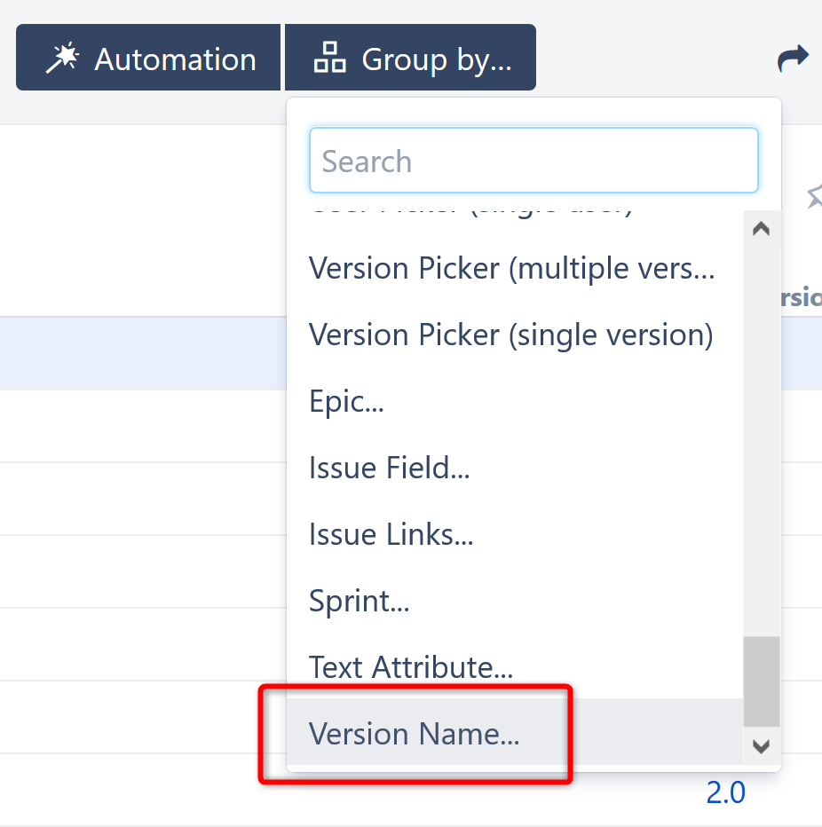Click the partially visible Version column header
Viewport: 822px width, 827px height.
[x=801, y=298]
